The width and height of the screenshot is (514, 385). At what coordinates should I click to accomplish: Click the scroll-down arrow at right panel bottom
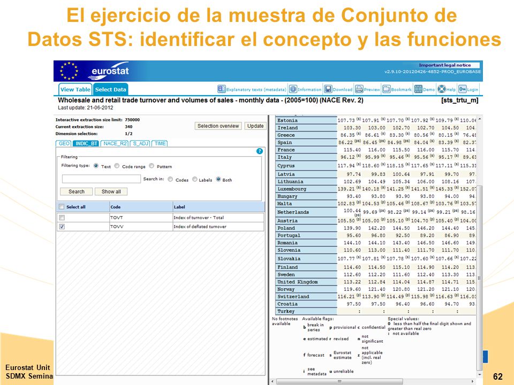(x=480, y=374)
